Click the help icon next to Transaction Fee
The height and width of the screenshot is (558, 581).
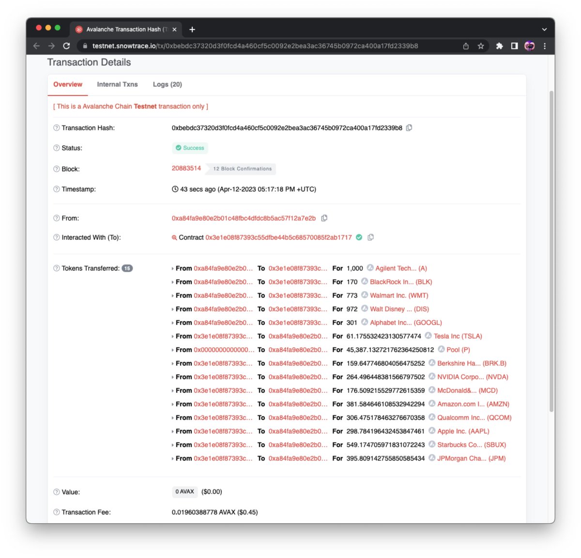[x=57, y=512]
